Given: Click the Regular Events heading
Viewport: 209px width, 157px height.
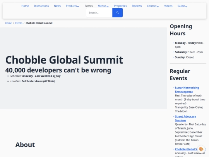Looking at the screenshot, I should pyautogui.click(x=180, y=75).
